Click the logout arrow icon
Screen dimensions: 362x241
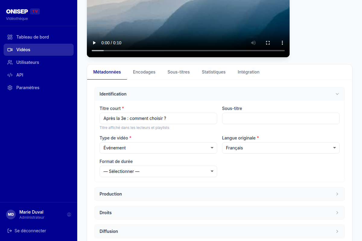point(10,231)
